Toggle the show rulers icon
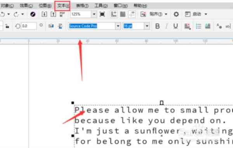This screenshot has height=148, width=233. pyautogui.click(x=114, y=14)
